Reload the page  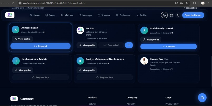tap(13, 3)
